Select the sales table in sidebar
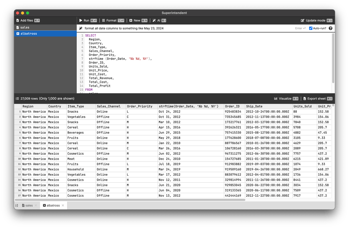The width and height of the screenshot is (349, 228). 25,28
